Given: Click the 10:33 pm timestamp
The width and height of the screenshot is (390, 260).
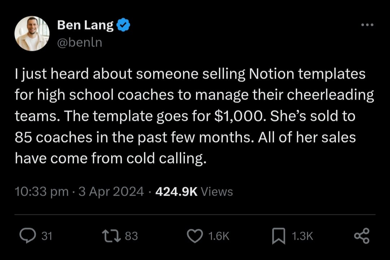Looking at the screenshot, I should click(x=42, y=191).
